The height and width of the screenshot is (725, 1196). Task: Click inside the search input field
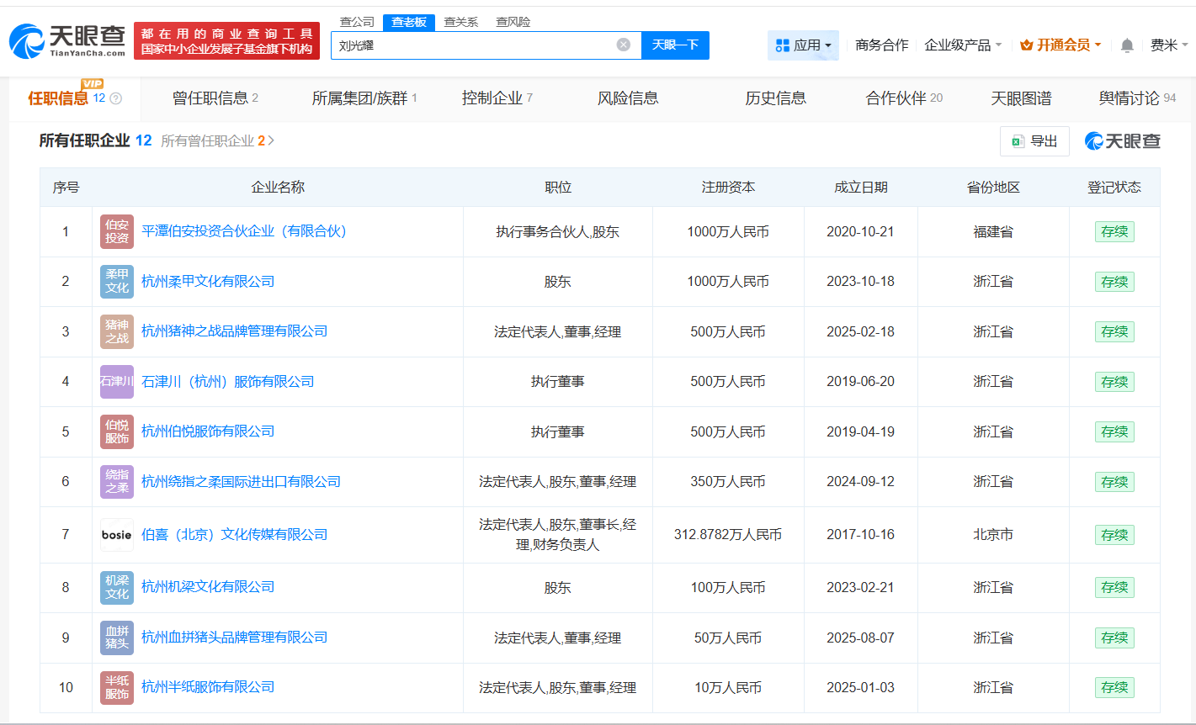(463, 45)
